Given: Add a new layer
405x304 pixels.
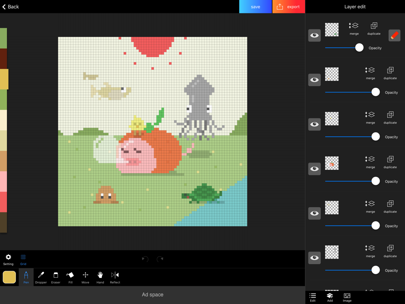Looking at the screenshot, I should (x=330, y=298).
